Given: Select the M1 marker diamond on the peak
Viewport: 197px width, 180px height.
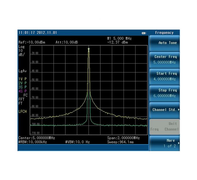Looking at the screenshot, I should [x=89, y=49].
